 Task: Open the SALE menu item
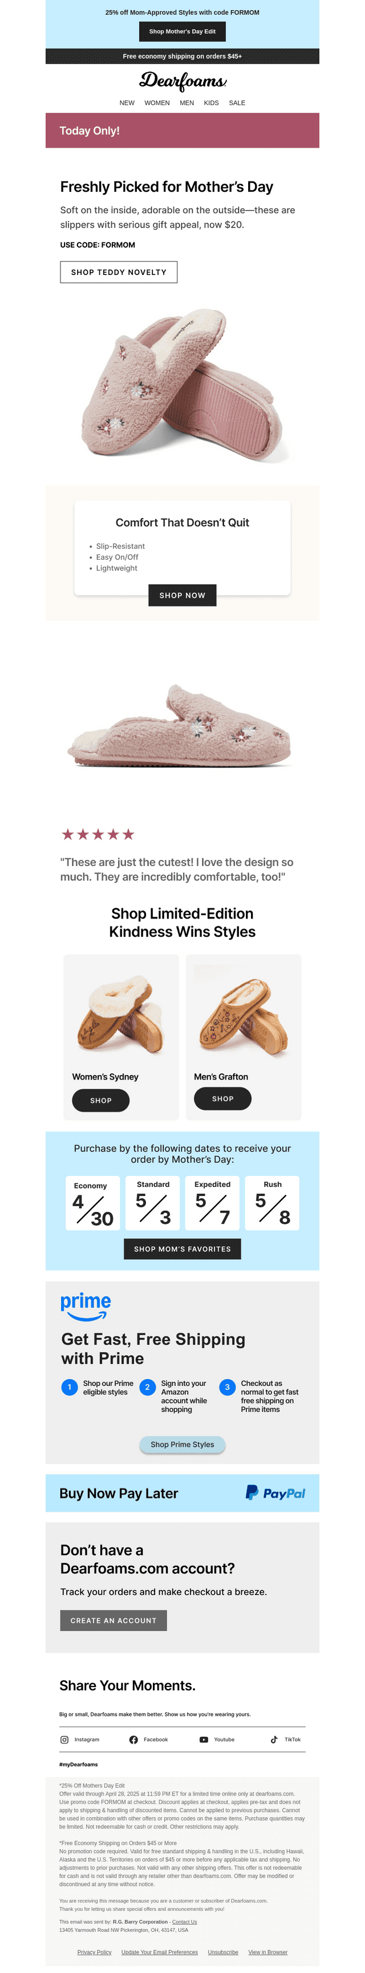click(x=237, y=103)
